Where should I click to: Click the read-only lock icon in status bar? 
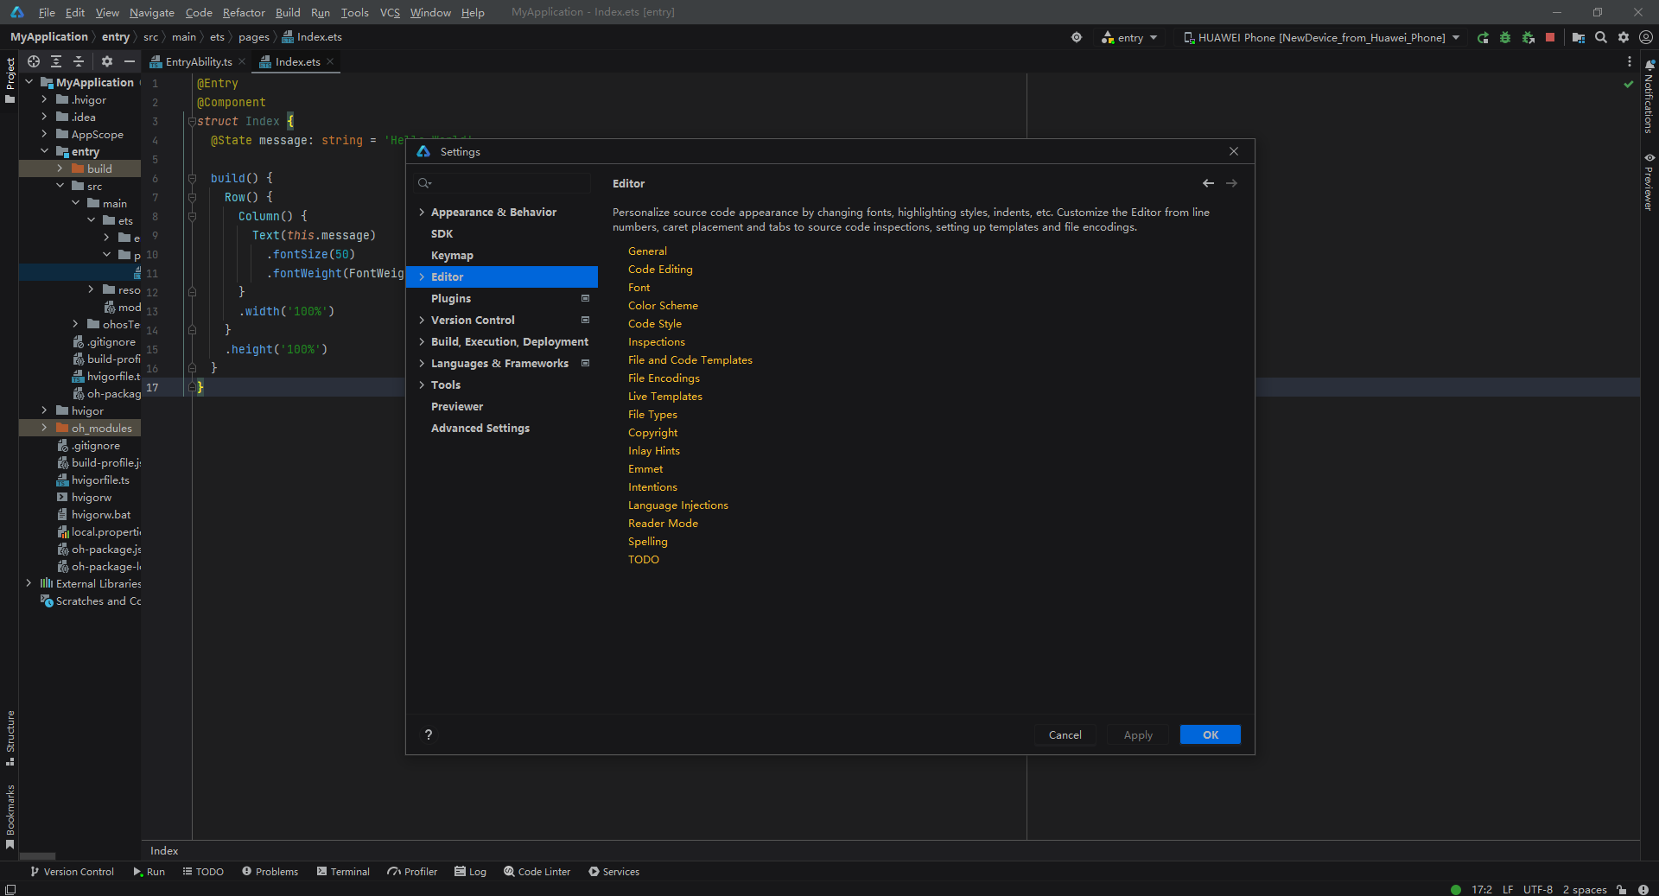pyautogui.click(x=1622, y=889)
